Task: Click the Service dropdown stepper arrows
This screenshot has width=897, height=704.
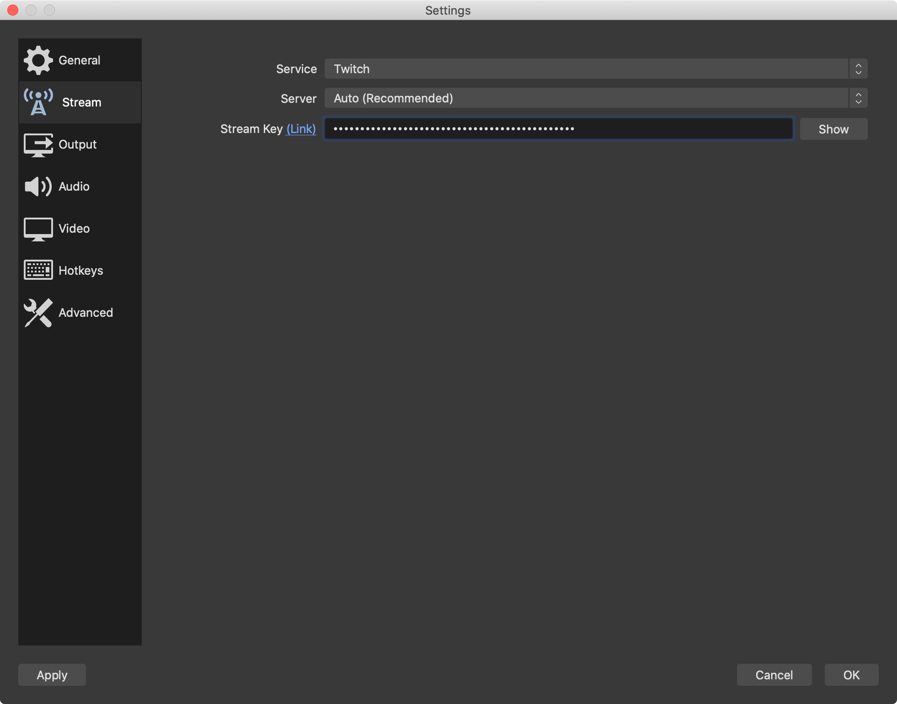Action: click(x=858, y=69)
